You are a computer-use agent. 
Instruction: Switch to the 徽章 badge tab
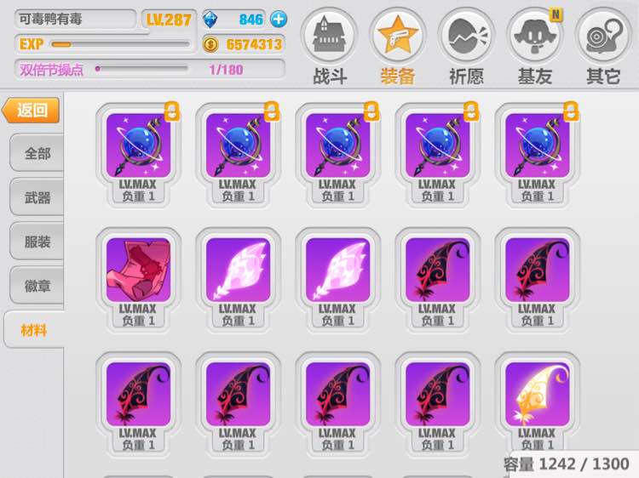37,286
